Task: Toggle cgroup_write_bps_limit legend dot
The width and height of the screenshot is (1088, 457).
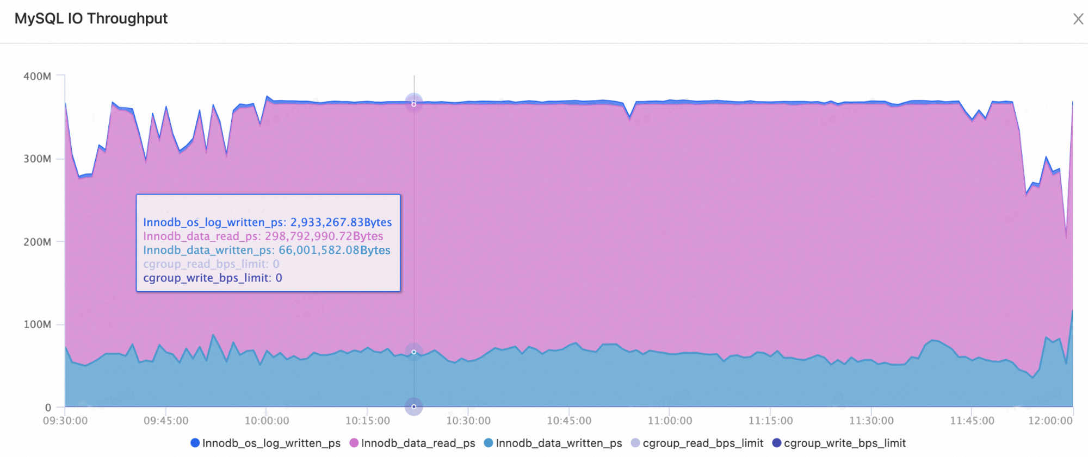Action: [x=777, y=443]
